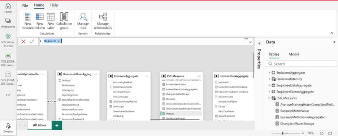The image size is (338, 136).
Task: Zoom in with the plus button
Action: 303,133
